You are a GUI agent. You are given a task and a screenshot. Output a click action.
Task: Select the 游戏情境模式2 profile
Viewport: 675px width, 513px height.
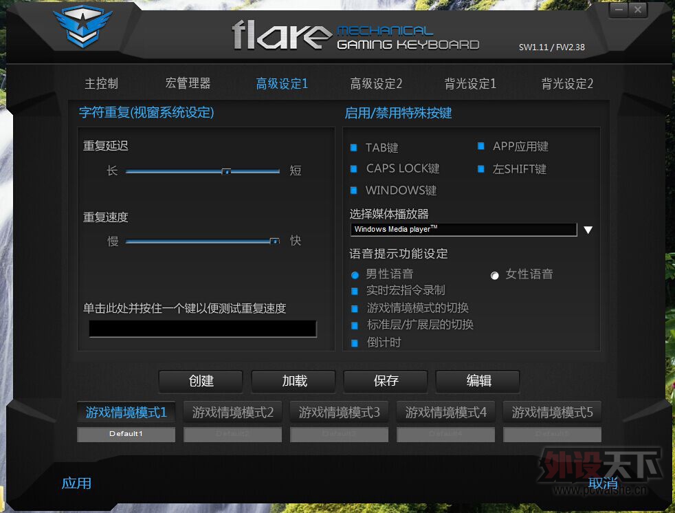(x=232, y=412)
